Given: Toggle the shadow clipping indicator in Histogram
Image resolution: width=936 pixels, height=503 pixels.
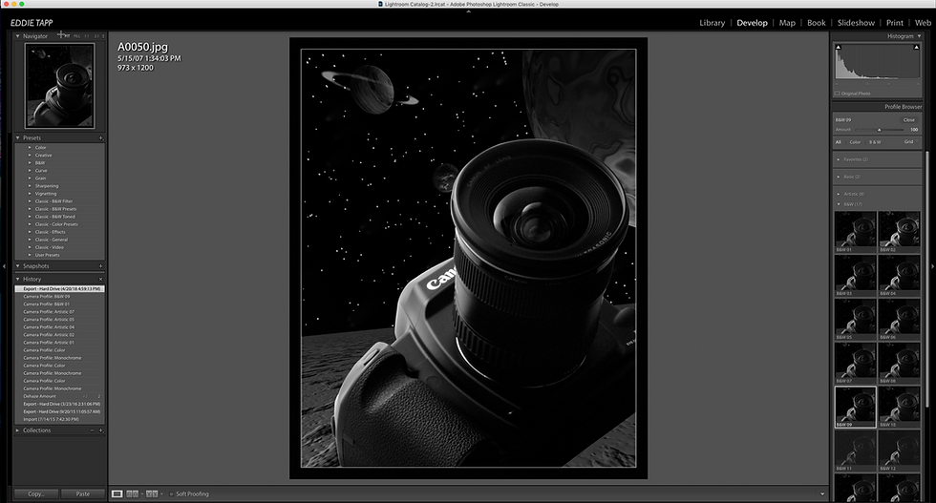Looking at the screenshot, I should point(839,47).
